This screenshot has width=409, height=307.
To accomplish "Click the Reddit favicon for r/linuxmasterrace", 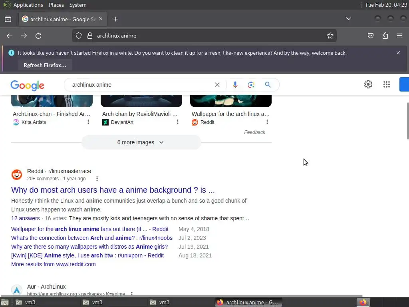I will click(x=17, y=175).
